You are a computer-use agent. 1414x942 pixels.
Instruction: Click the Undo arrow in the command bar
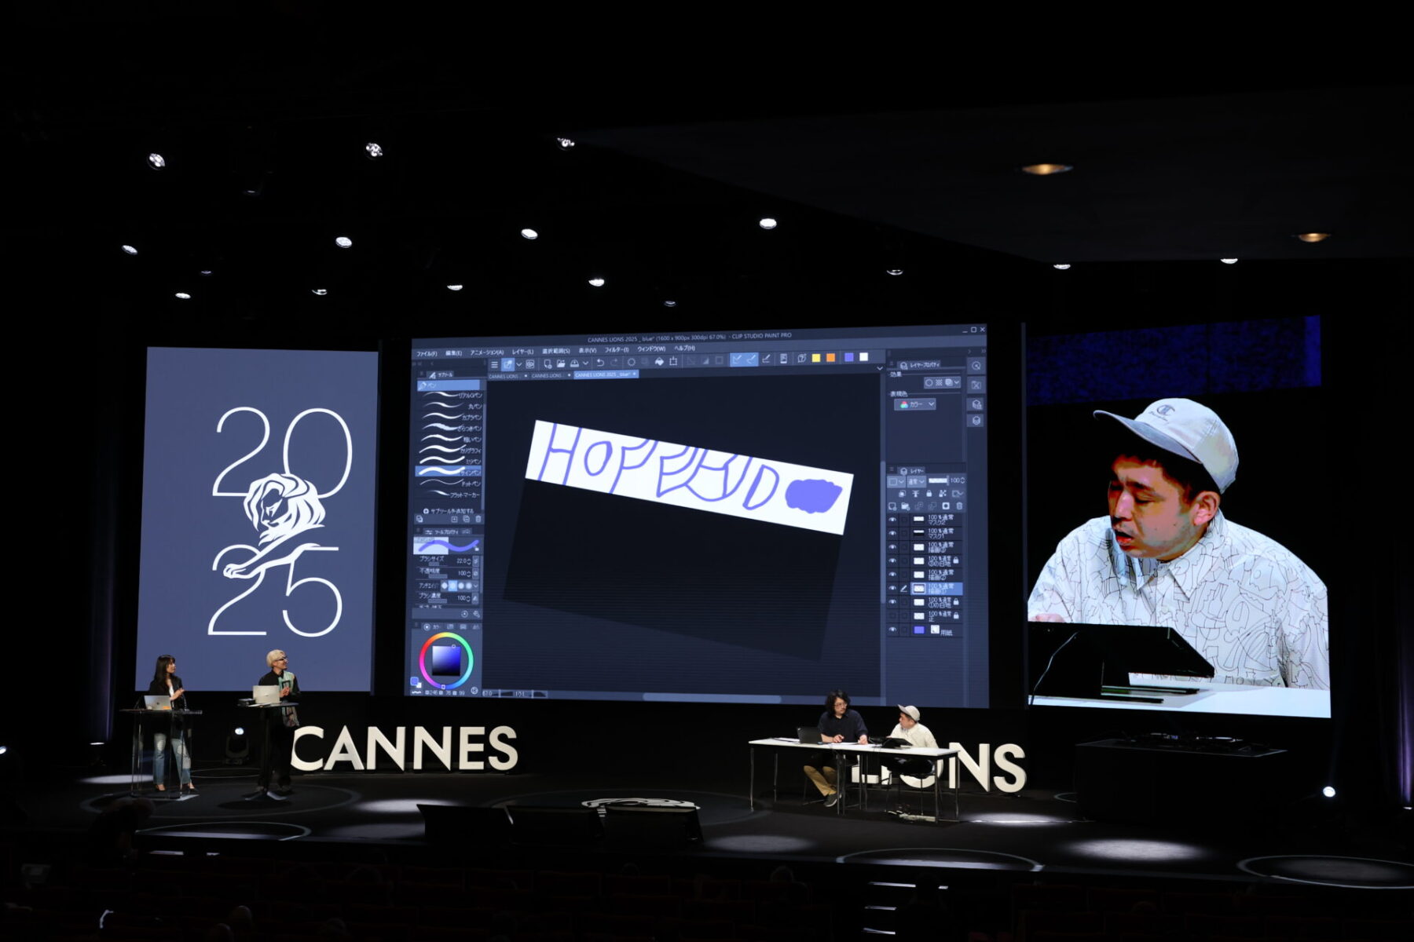[600, 363]
